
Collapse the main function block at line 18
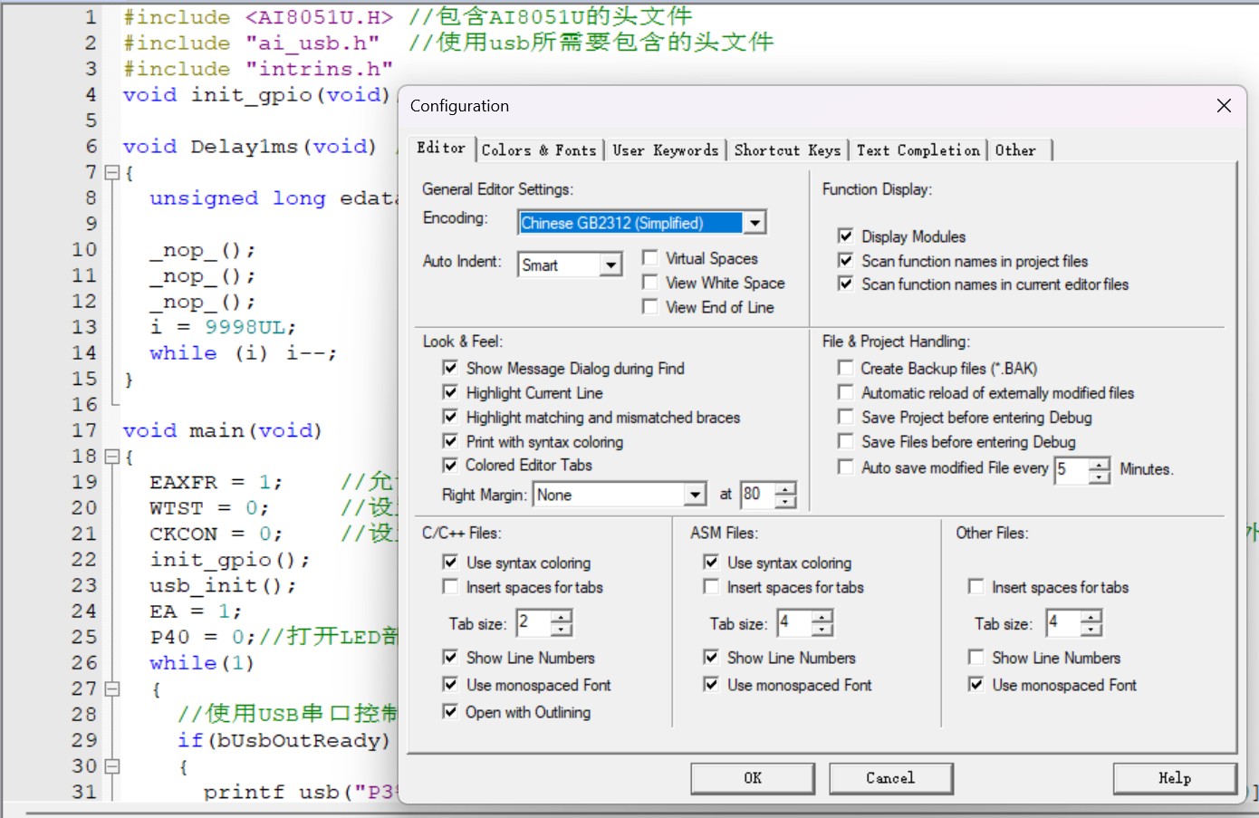tap(112, 457)
